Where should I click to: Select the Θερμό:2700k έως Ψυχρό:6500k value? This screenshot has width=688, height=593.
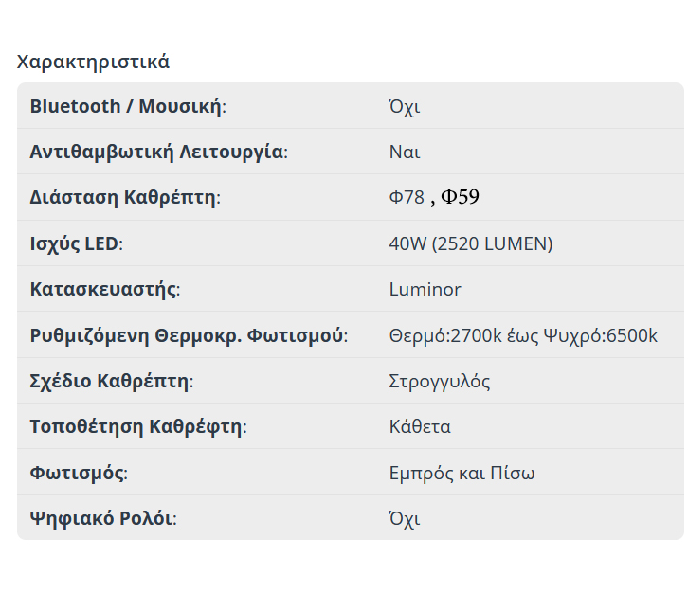[x=523, y=335]
